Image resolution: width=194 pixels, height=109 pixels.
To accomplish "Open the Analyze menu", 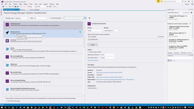I will tap(45, 4).
